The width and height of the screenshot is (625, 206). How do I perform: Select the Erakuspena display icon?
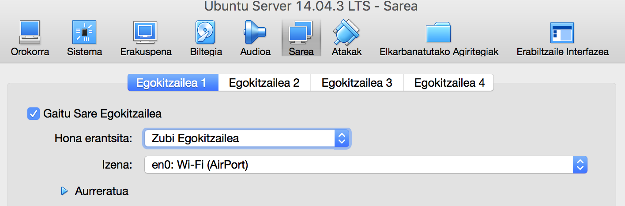146,33
